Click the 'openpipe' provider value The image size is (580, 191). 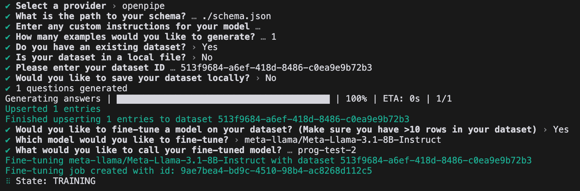pyautogui.click(x=144, y=6)
